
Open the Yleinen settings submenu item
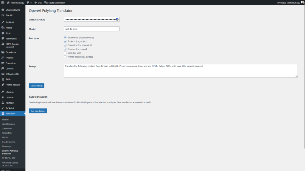(5, 120)
